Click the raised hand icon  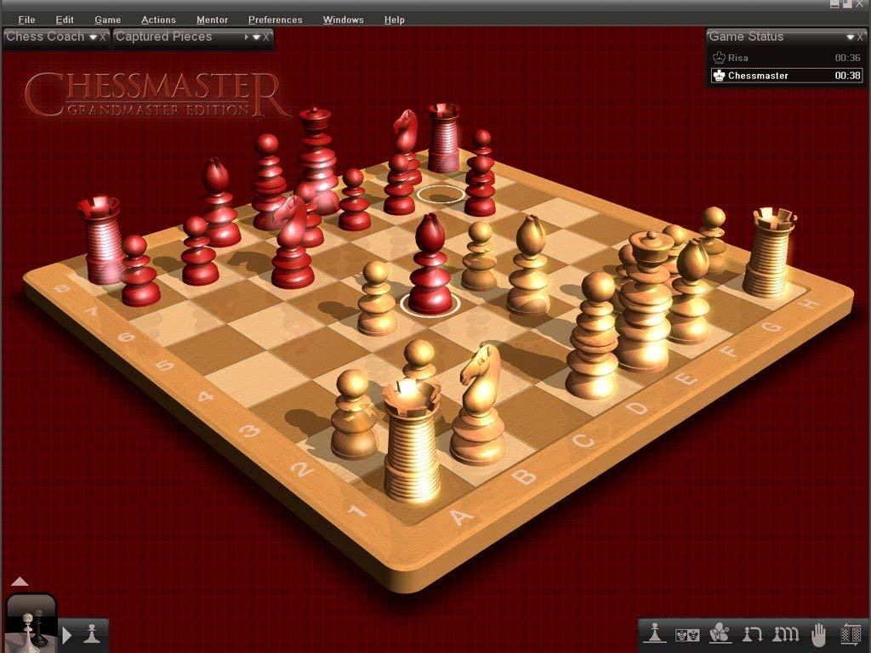[x=818, y=633]
